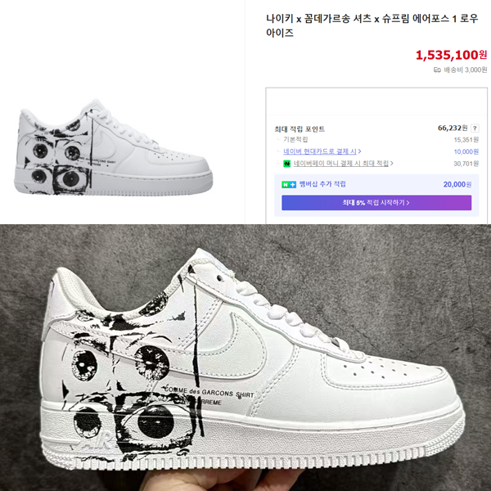
Task: Click the delivery truck shipping icon
Action: [x=437, y=70]
